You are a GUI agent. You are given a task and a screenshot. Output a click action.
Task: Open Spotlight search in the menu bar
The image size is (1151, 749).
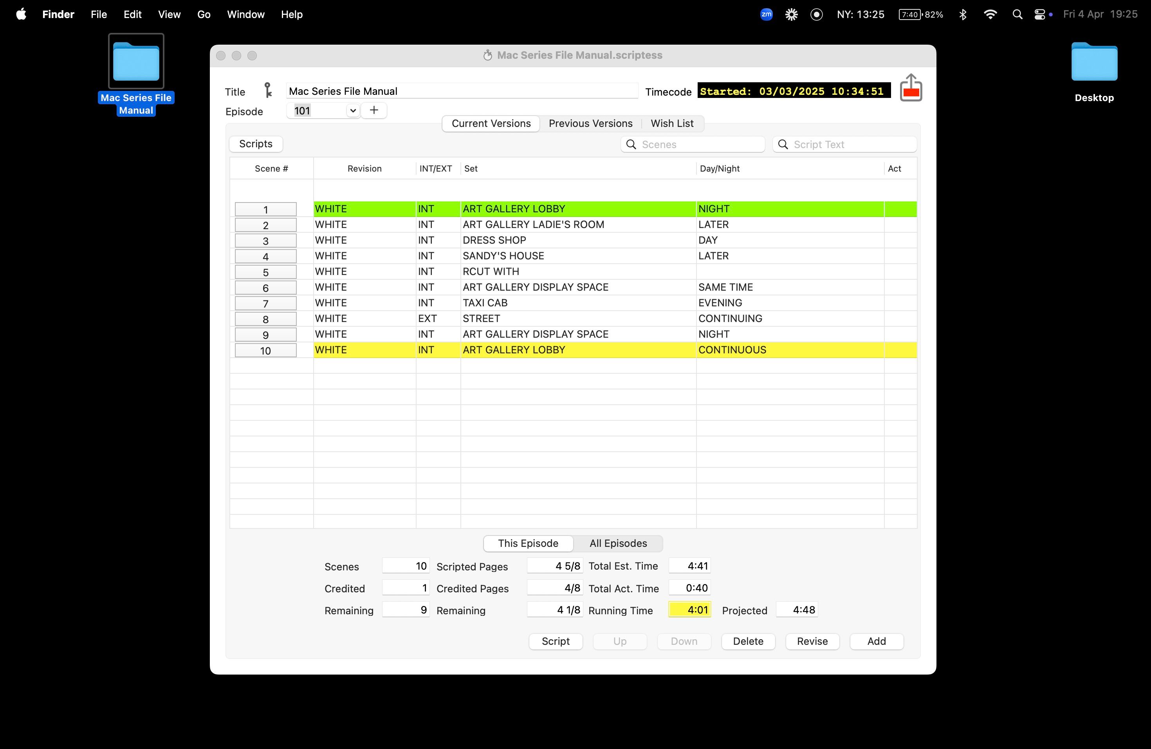click(1017, 14)
